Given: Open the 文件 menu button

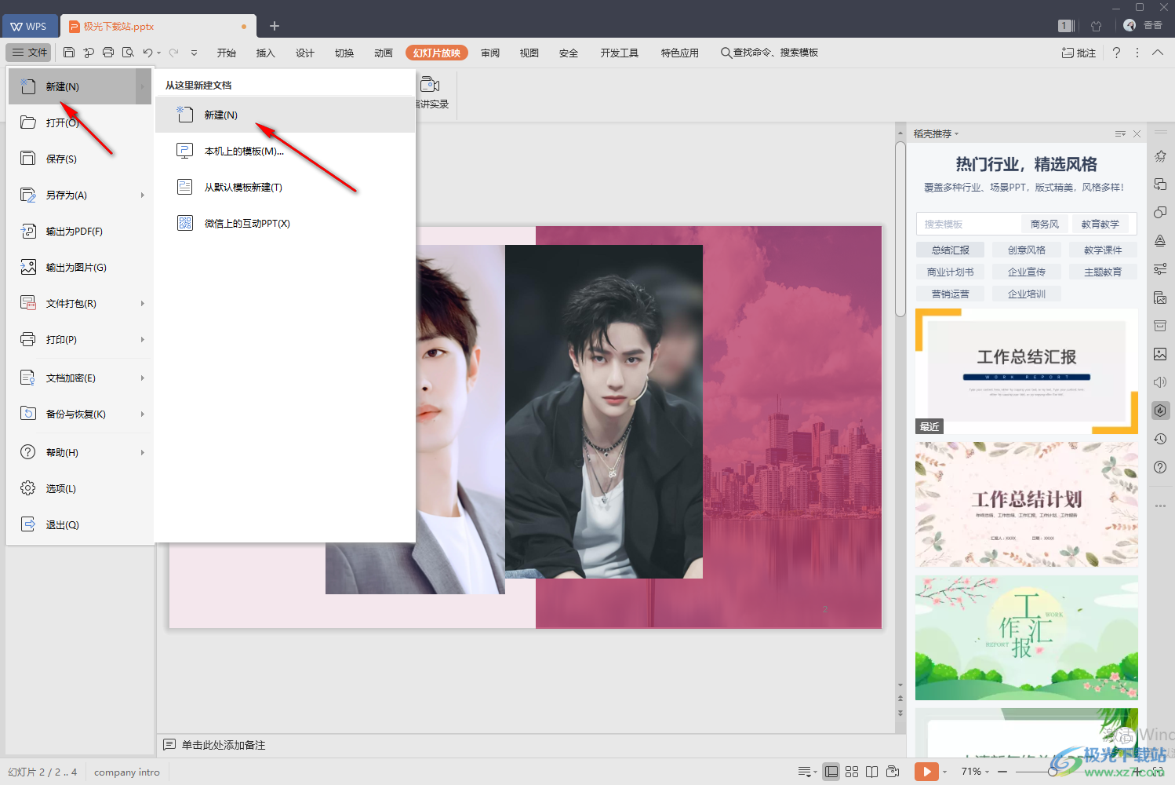Looking at the screenshot, I should [x=29, y=53].
